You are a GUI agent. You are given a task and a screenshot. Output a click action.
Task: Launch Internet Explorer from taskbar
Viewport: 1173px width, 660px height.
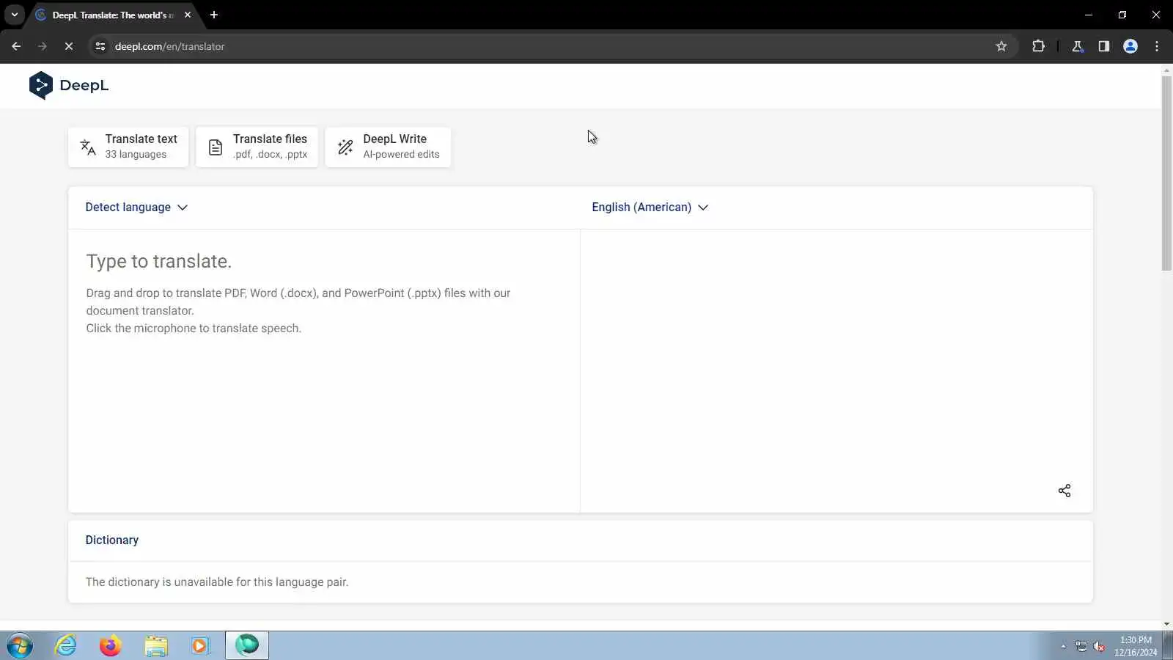[x=66, y=646]
